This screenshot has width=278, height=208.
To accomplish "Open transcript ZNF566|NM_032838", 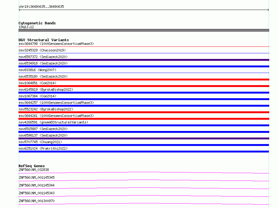I will (x=34, y=170).
